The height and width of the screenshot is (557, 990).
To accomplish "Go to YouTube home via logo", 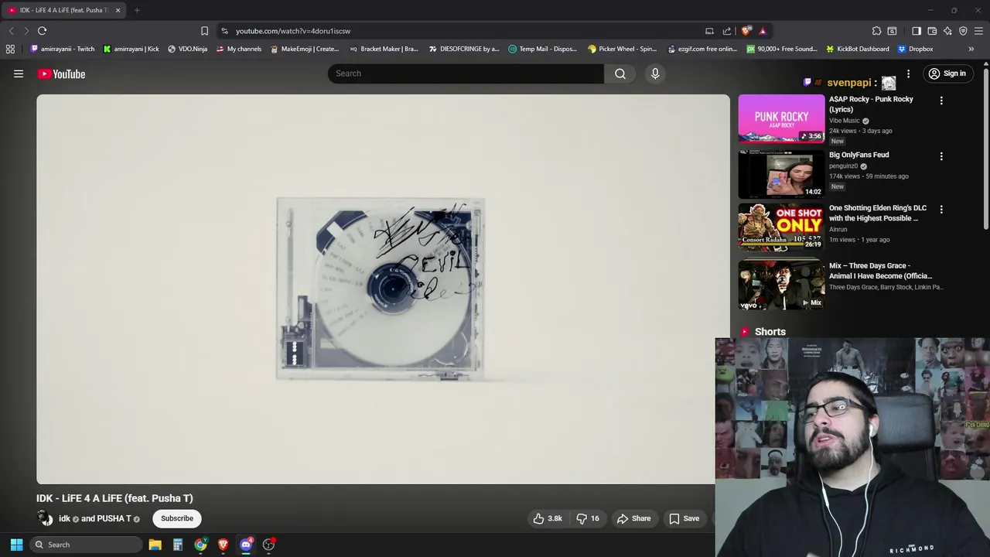I will 61,73.
